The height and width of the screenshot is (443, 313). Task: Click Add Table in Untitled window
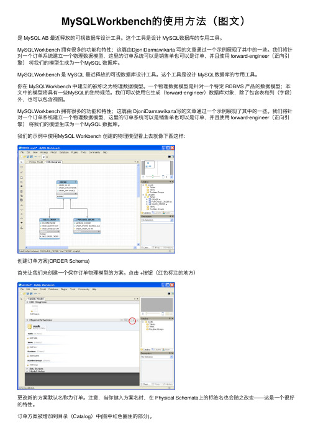[32, 338]
